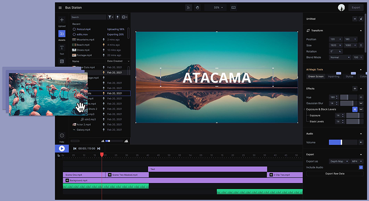Toggle the eye visibility icon beside Untitled
This screenshot has width=369, height=201.
[x=355, y=19]
